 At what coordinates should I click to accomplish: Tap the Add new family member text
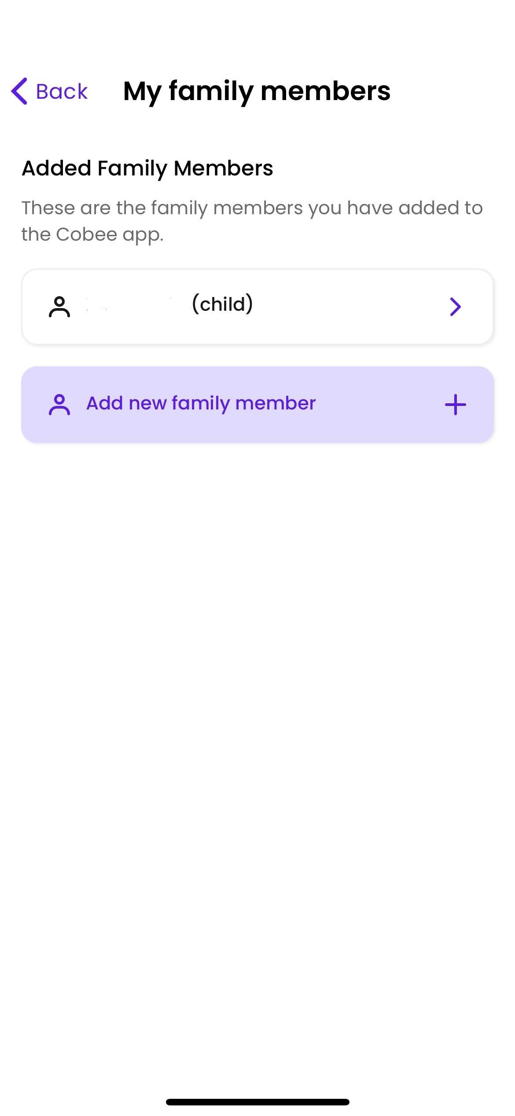201,403
